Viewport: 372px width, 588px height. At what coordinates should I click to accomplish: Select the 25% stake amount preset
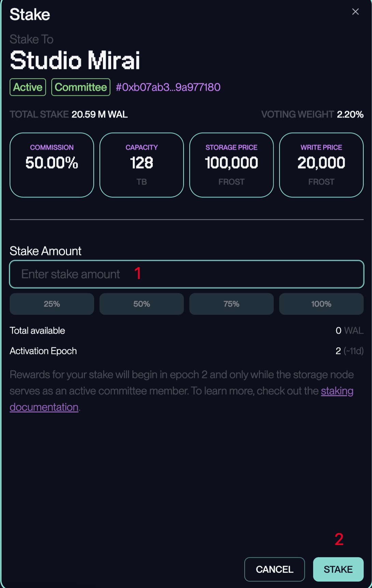[52, 304]
